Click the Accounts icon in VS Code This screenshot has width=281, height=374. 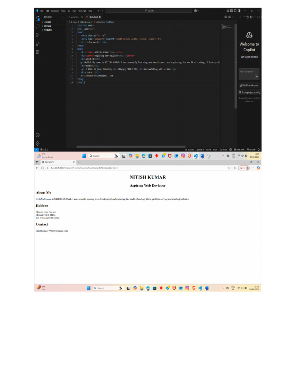[38, 135]
